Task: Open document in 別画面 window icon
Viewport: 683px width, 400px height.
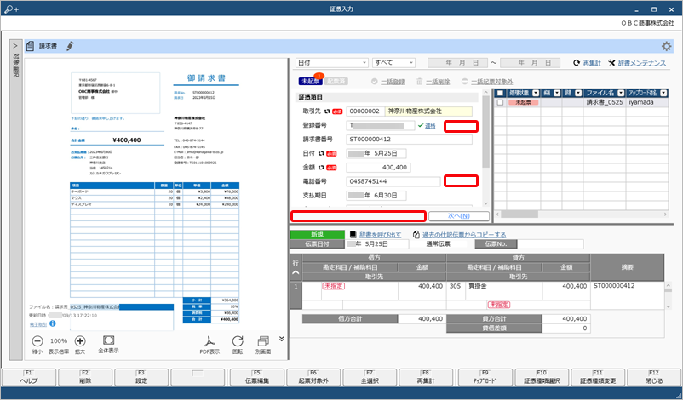Action: [x=263, y=340]
